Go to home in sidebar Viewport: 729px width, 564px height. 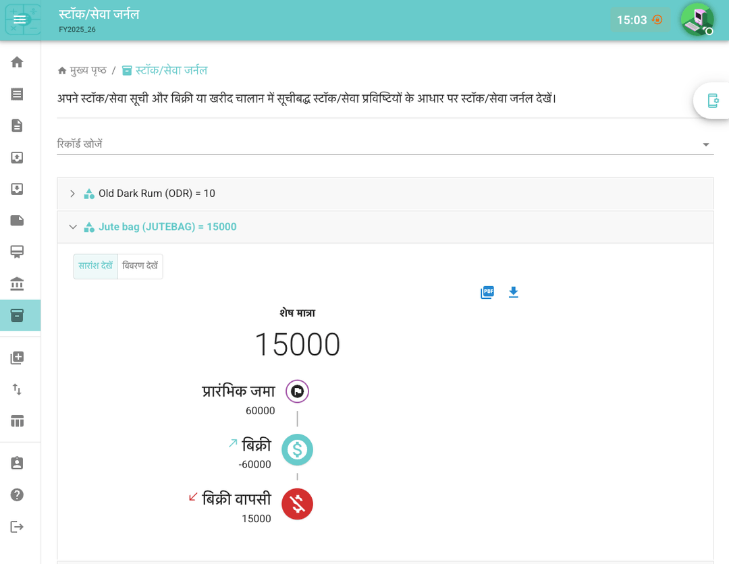(x=17, y=62)
